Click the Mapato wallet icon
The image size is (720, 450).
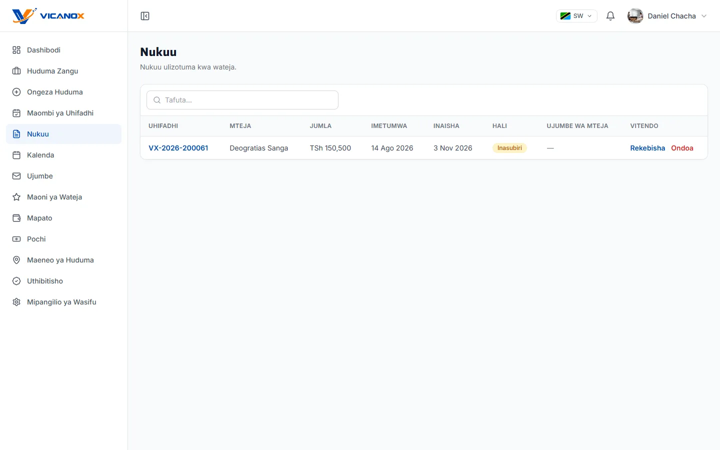tap(16, 218)
